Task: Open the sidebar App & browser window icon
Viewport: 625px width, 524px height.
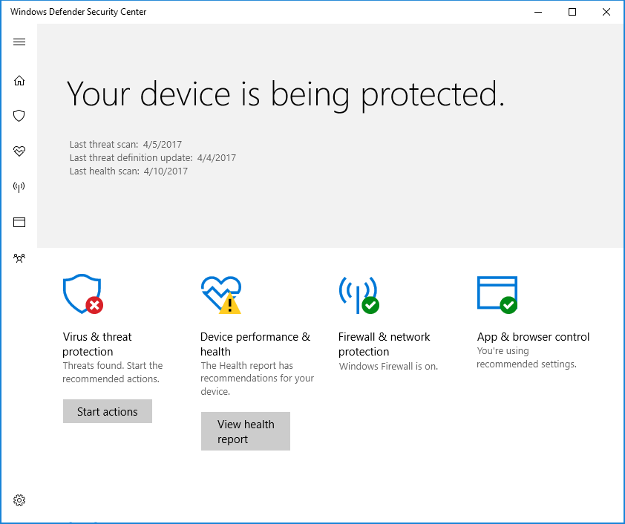Action: pyautogui.click(x=19, y=222)
